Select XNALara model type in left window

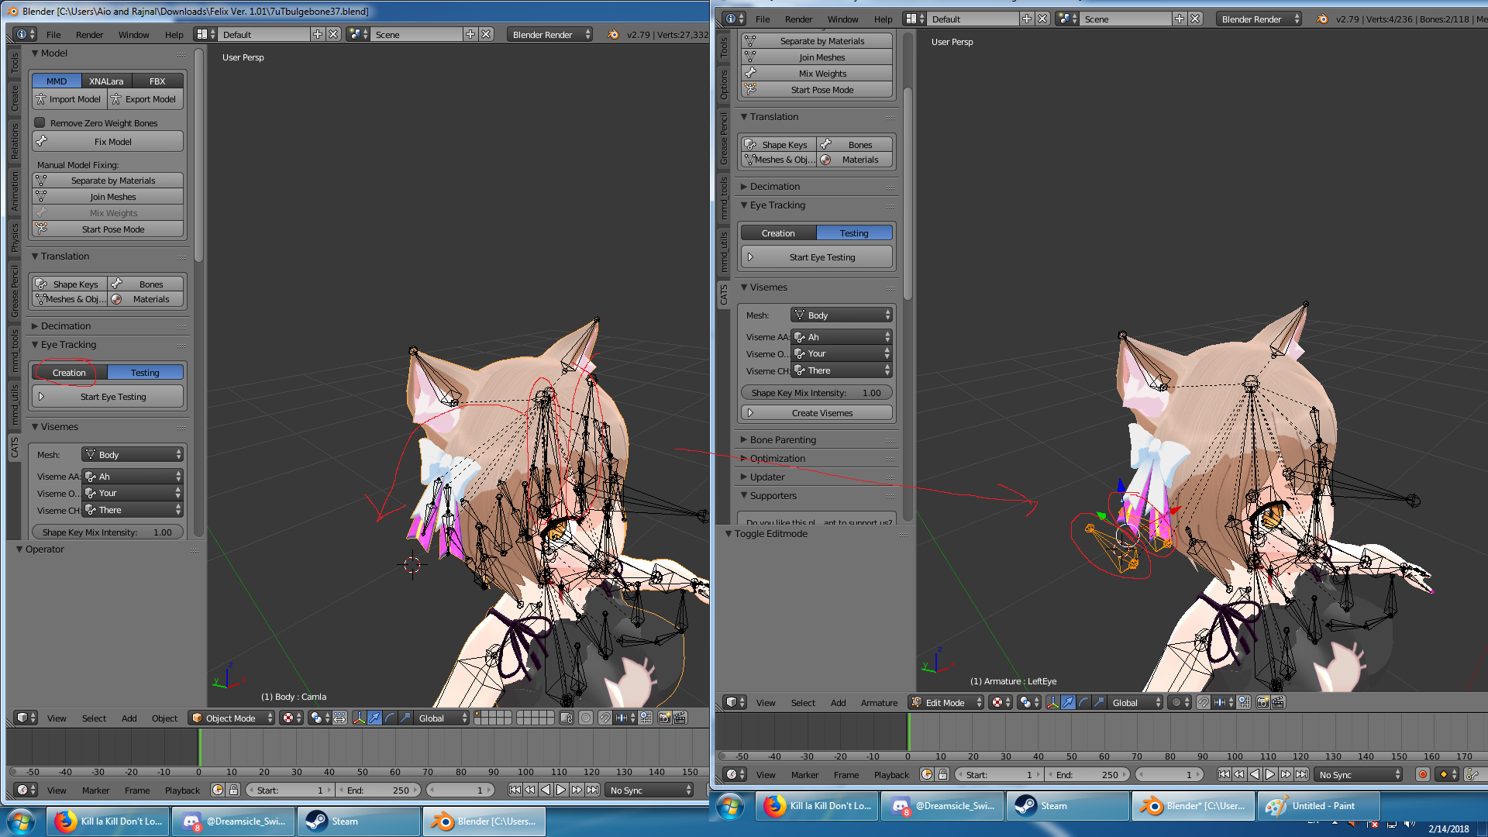[x=106, y=81]
